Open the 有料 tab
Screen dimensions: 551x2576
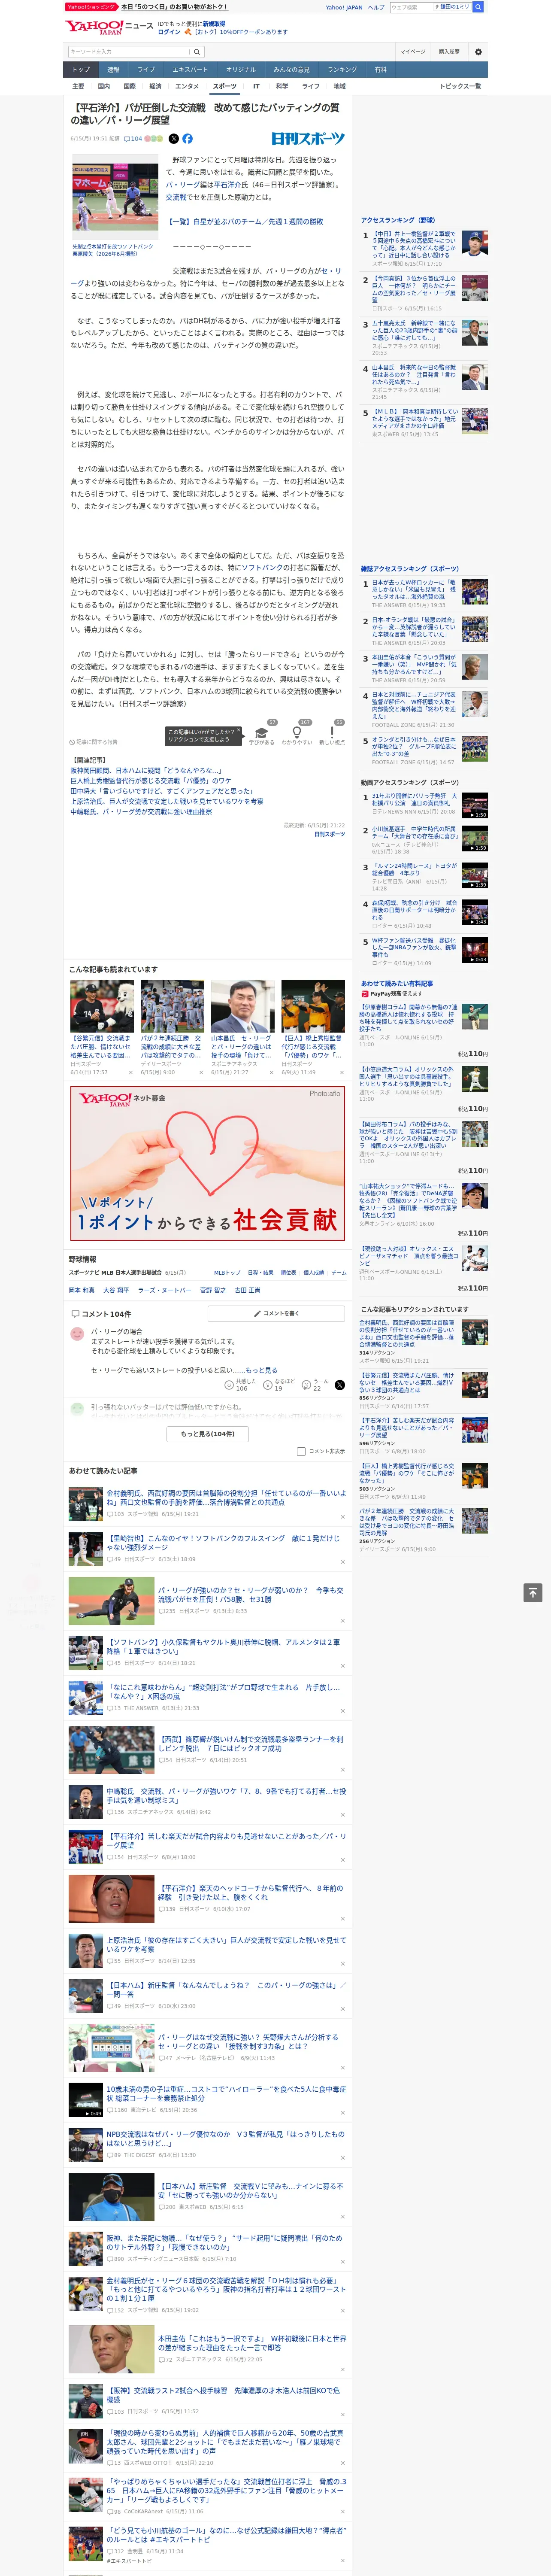pyautogui.click(x=381, y=69)
